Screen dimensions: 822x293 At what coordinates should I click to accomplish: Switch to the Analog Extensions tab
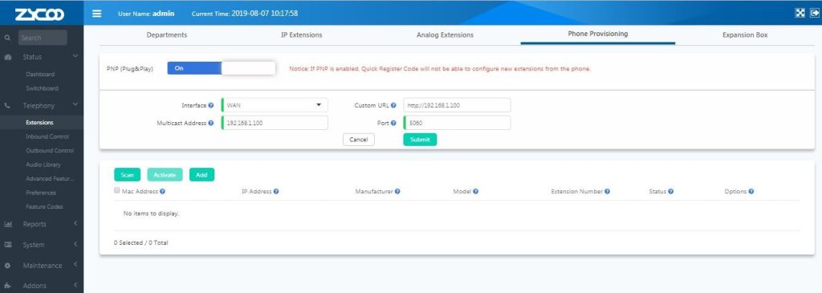click(445, 35)
